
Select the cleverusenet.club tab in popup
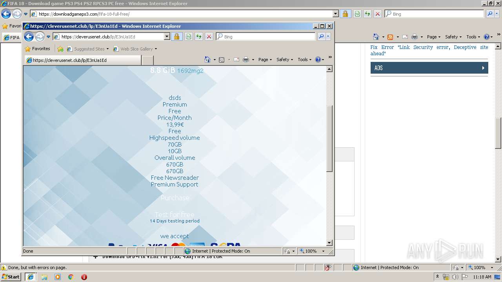click(x=83, y=60)
